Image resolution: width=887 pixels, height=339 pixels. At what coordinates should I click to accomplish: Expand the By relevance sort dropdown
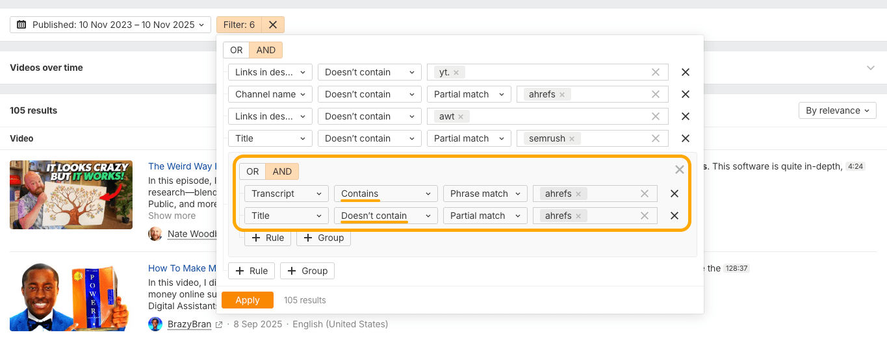click(837, 110)
